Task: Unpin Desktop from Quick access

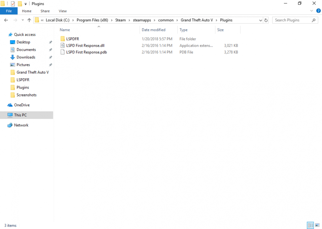Action: click(x=50, y=42)
